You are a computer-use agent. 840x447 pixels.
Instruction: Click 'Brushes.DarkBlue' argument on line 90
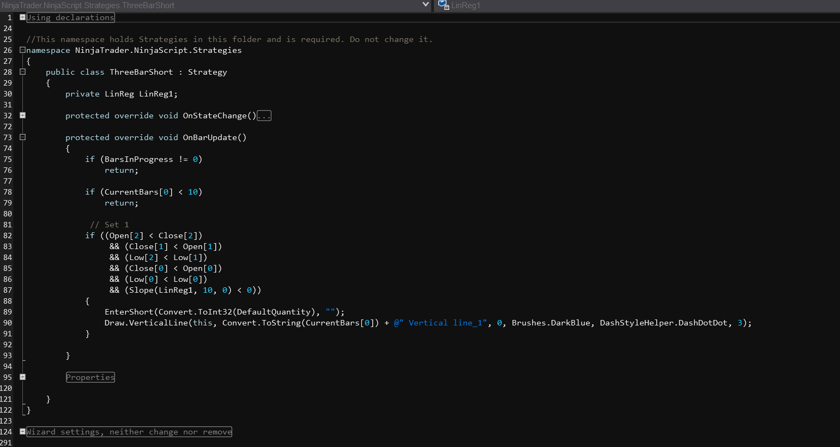tap(551, 323)
